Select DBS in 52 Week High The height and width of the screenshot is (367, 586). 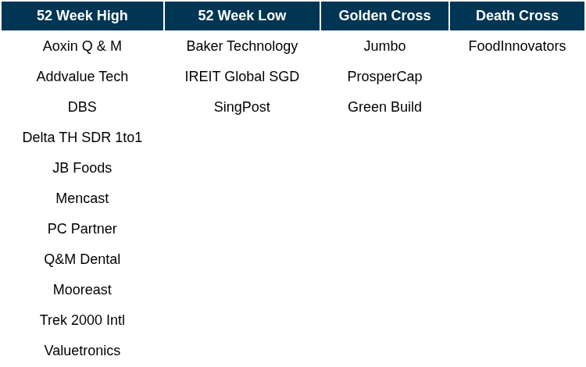82,107
